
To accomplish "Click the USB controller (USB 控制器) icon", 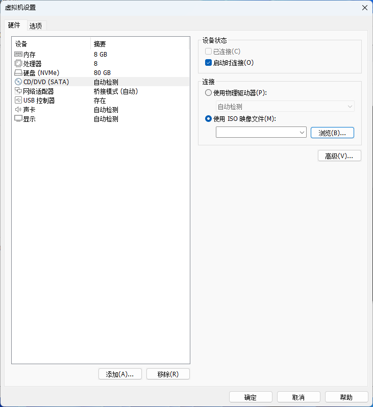I will 18,100.
